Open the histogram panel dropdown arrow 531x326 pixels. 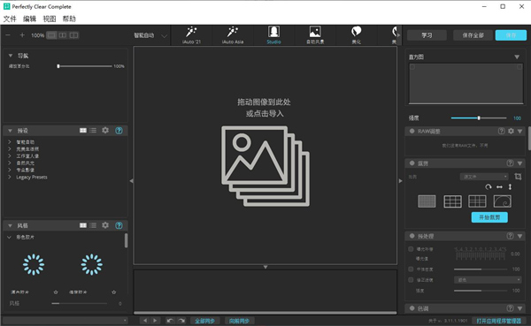pyautogui.click(x=517, y=57)
